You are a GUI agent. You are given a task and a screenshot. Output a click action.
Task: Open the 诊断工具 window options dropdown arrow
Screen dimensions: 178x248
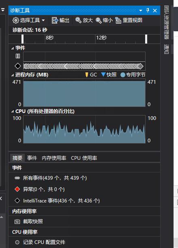[140, 11]
